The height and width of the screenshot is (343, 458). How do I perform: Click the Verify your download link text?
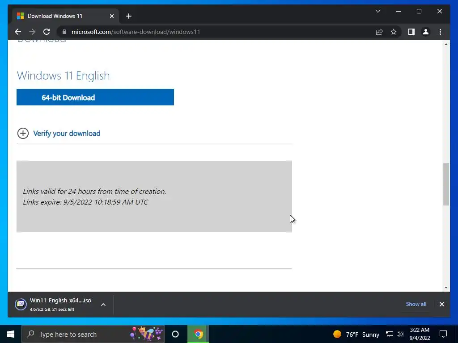click(x=67, y=133)
